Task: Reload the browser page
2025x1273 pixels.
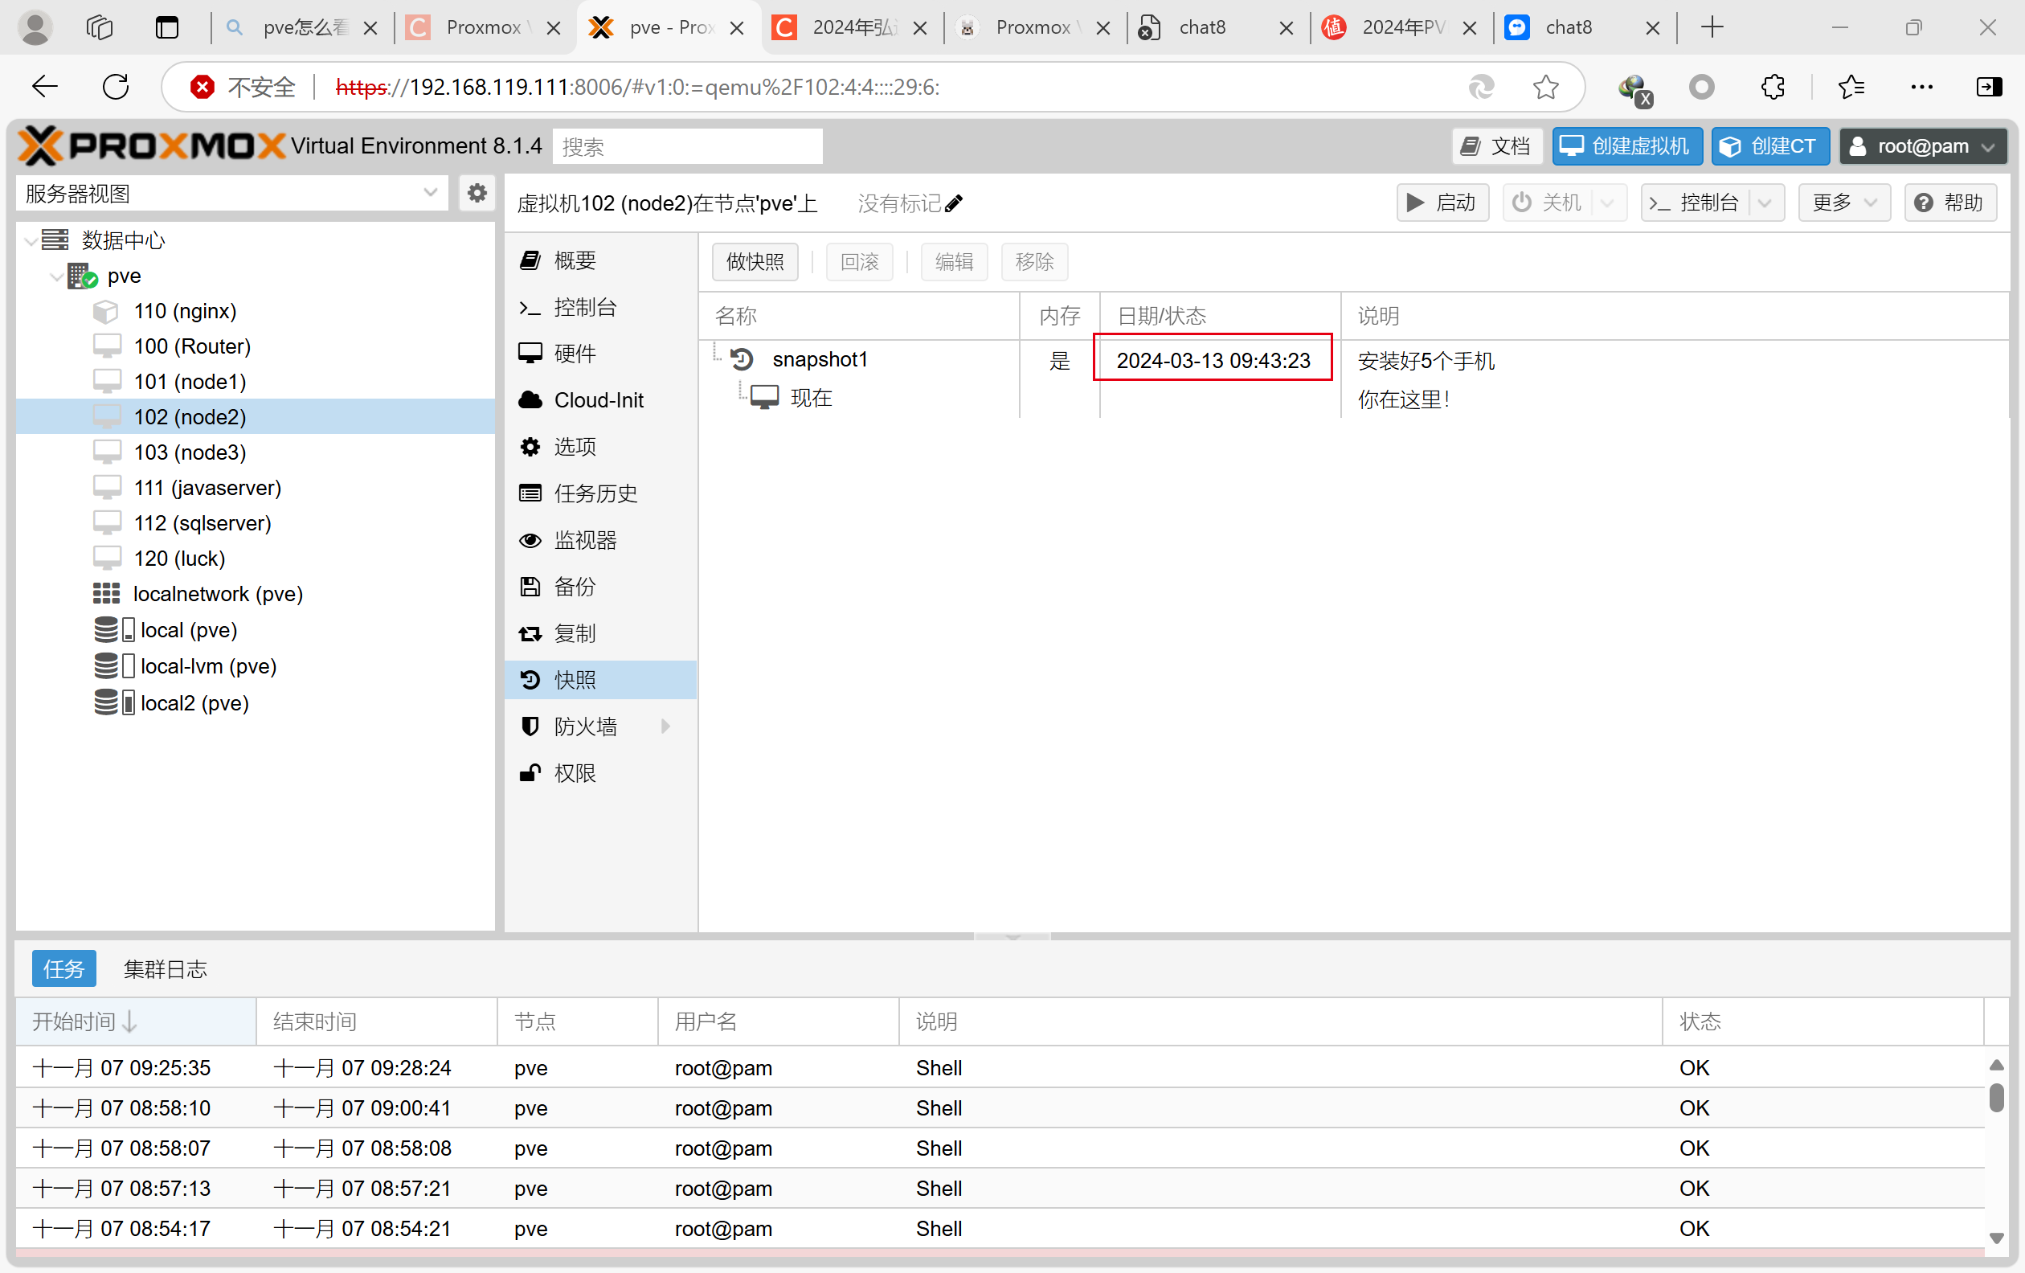Action: pyautogui.click(x=115, y=87)
